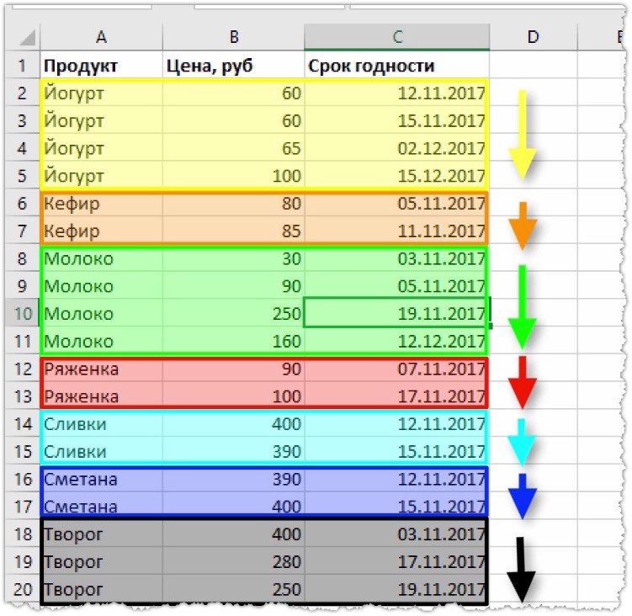The image size is (632, 616).
Task: Click the red arrow beside Ряженка rows
Action: coord(523,382)
